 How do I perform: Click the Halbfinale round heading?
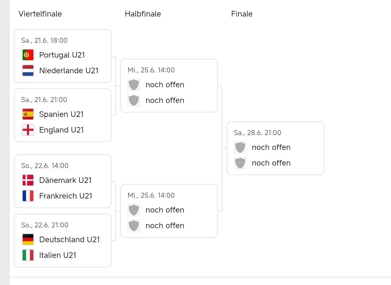click(x=143, y=14)
